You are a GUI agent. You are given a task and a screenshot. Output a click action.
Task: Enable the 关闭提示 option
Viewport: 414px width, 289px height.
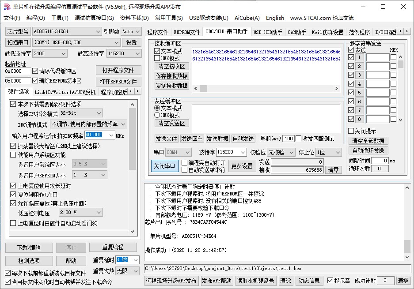pyautogui.click(x=351, y=131)
